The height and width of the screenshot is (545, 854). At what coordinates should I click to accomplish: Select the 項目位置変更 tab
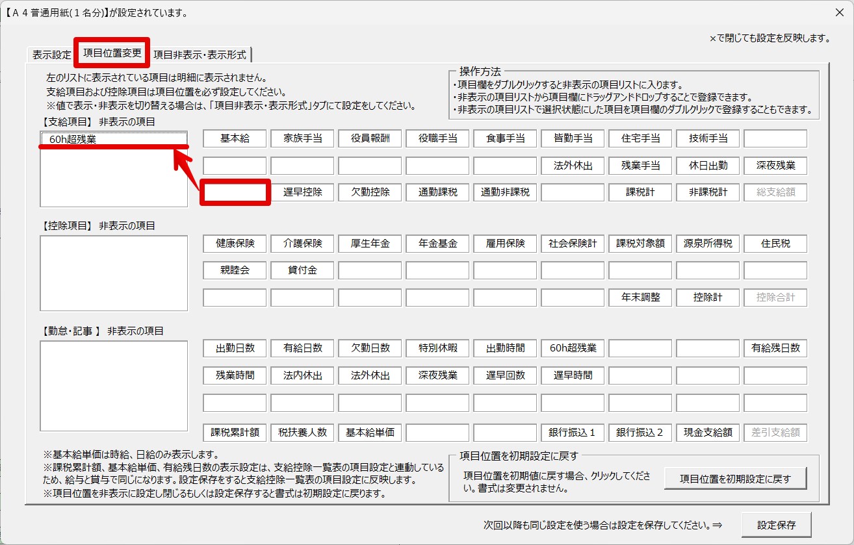click(x=112, y=53)
